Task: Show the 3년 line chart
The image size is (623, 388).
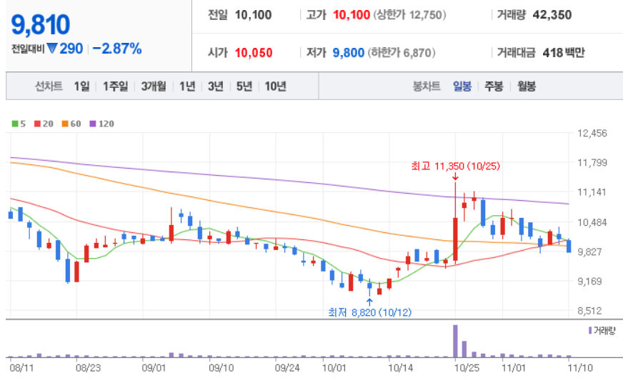Action: click(x=216, y=86)
